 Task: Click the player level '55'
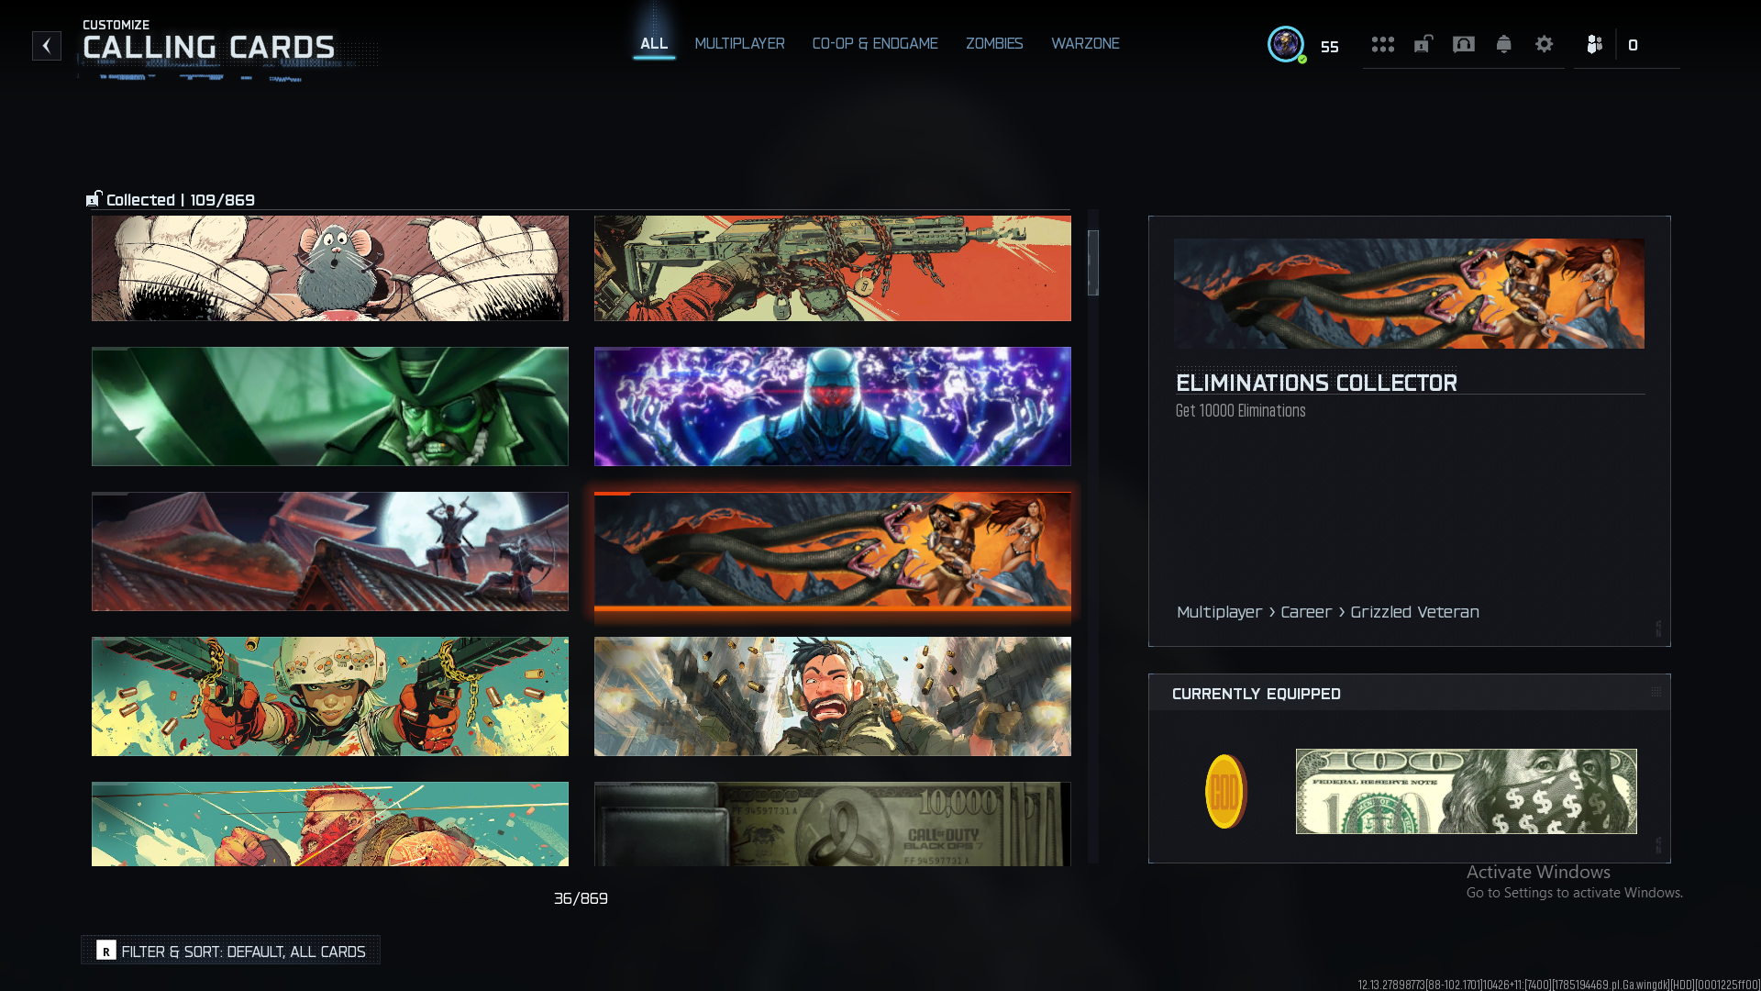1330,47
